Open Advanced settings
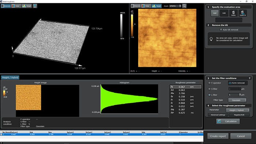This screenshot has width=256, height=144. point(218,115)
